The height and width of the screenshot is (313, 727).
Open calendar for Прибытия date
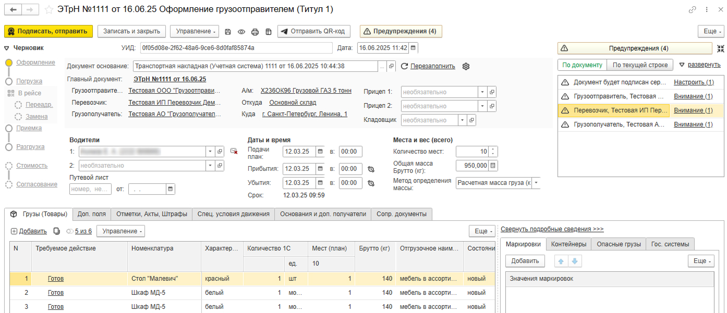(x=320, y=169)
